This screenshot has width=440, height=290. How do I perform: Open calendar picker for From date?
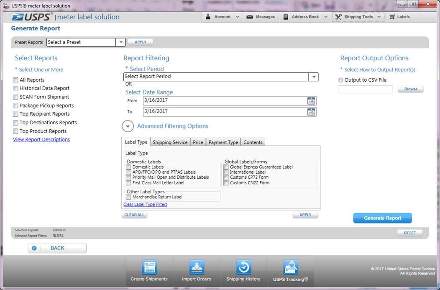(311, 101)
